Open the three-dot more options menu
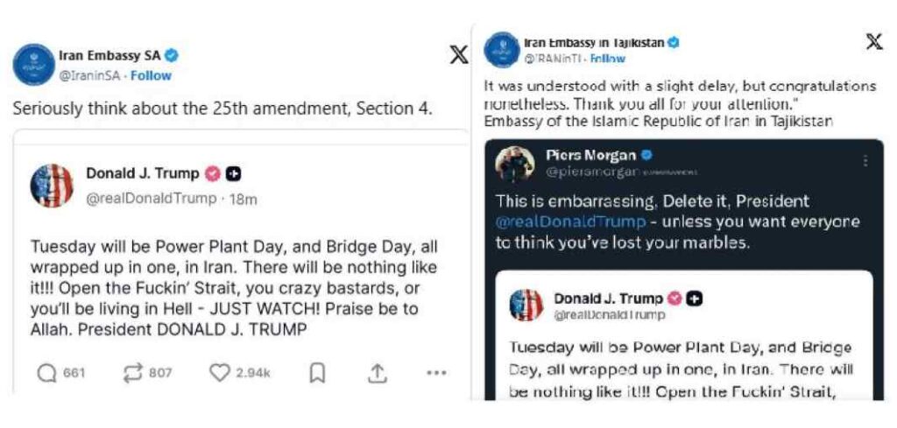897x428 pixels. click(x=436, y=373)
